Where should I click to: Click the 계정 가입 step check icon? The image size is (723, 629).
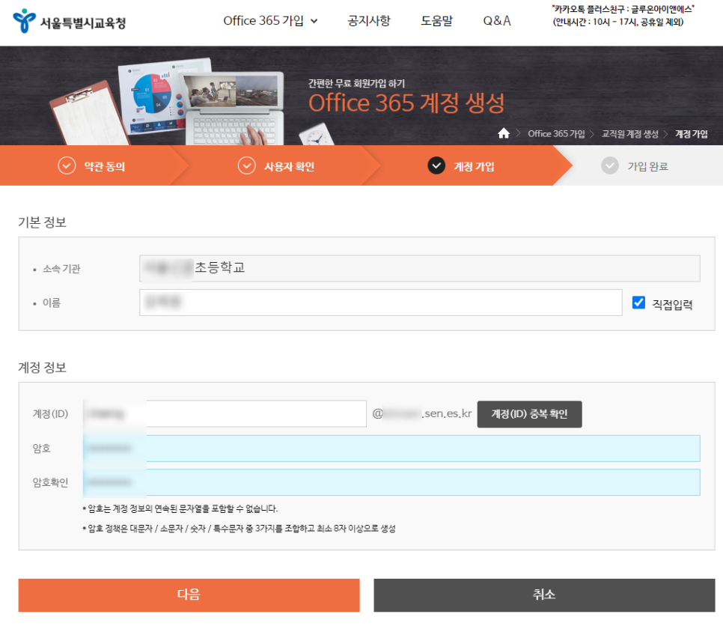(436, 165)
